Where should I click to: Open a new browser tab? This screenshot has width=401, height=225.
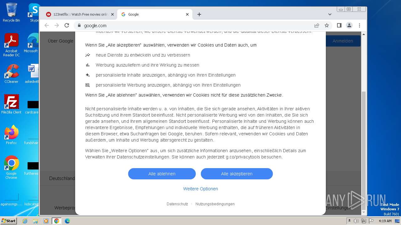(x=199, y=14)
